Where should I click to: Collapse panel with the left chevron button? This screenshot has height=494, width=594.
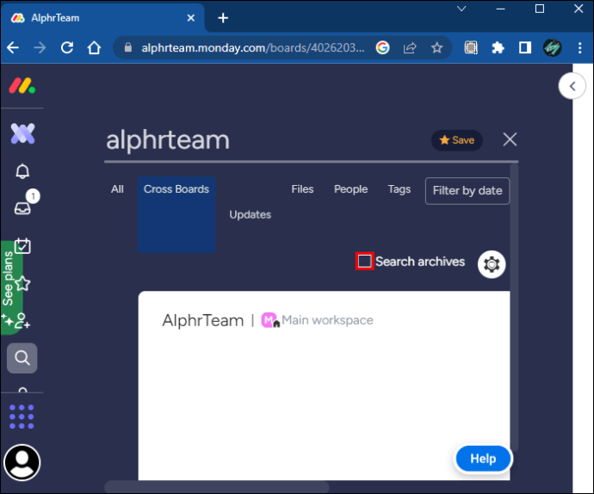pos(572,86)
